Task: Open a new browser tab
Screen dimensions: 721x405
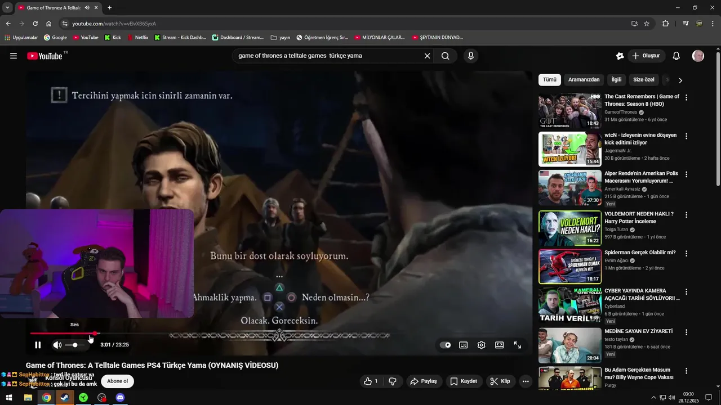Action: click(109, 8)
